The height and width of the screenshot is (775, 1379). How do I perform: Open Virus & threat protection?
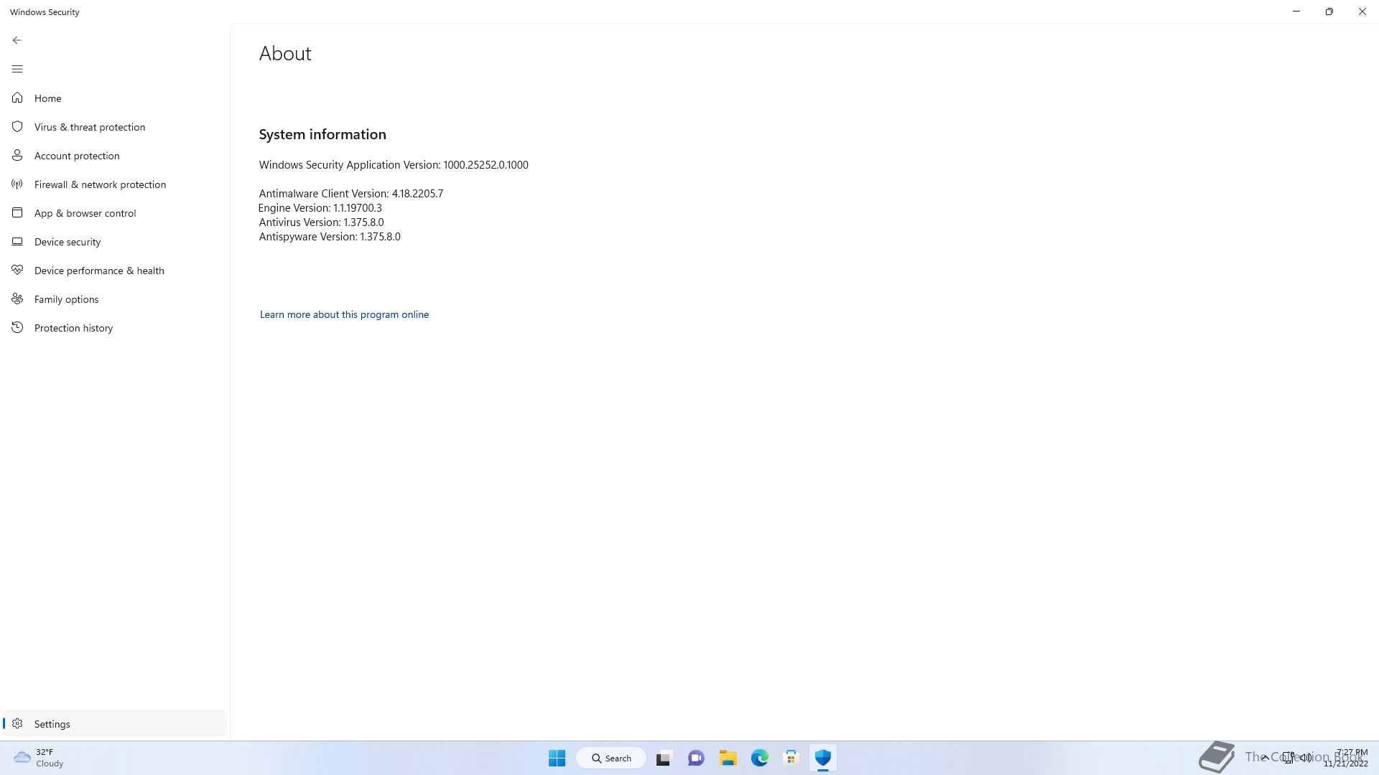click(x=115, y=127)
